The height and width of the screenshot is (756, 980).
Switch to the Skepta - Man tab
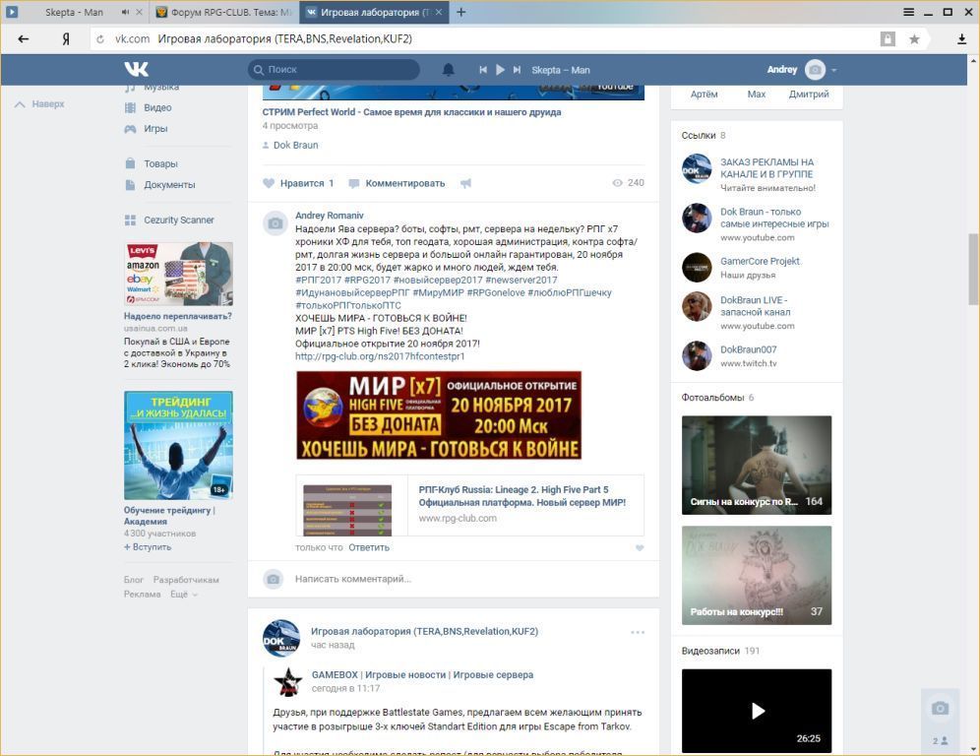click(x=74, y=12)
